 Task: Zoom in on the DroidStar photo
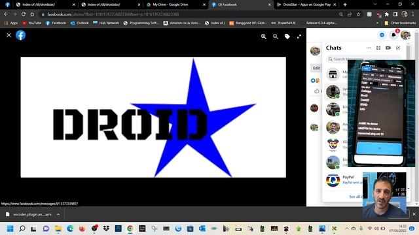(x=263, y=37)
